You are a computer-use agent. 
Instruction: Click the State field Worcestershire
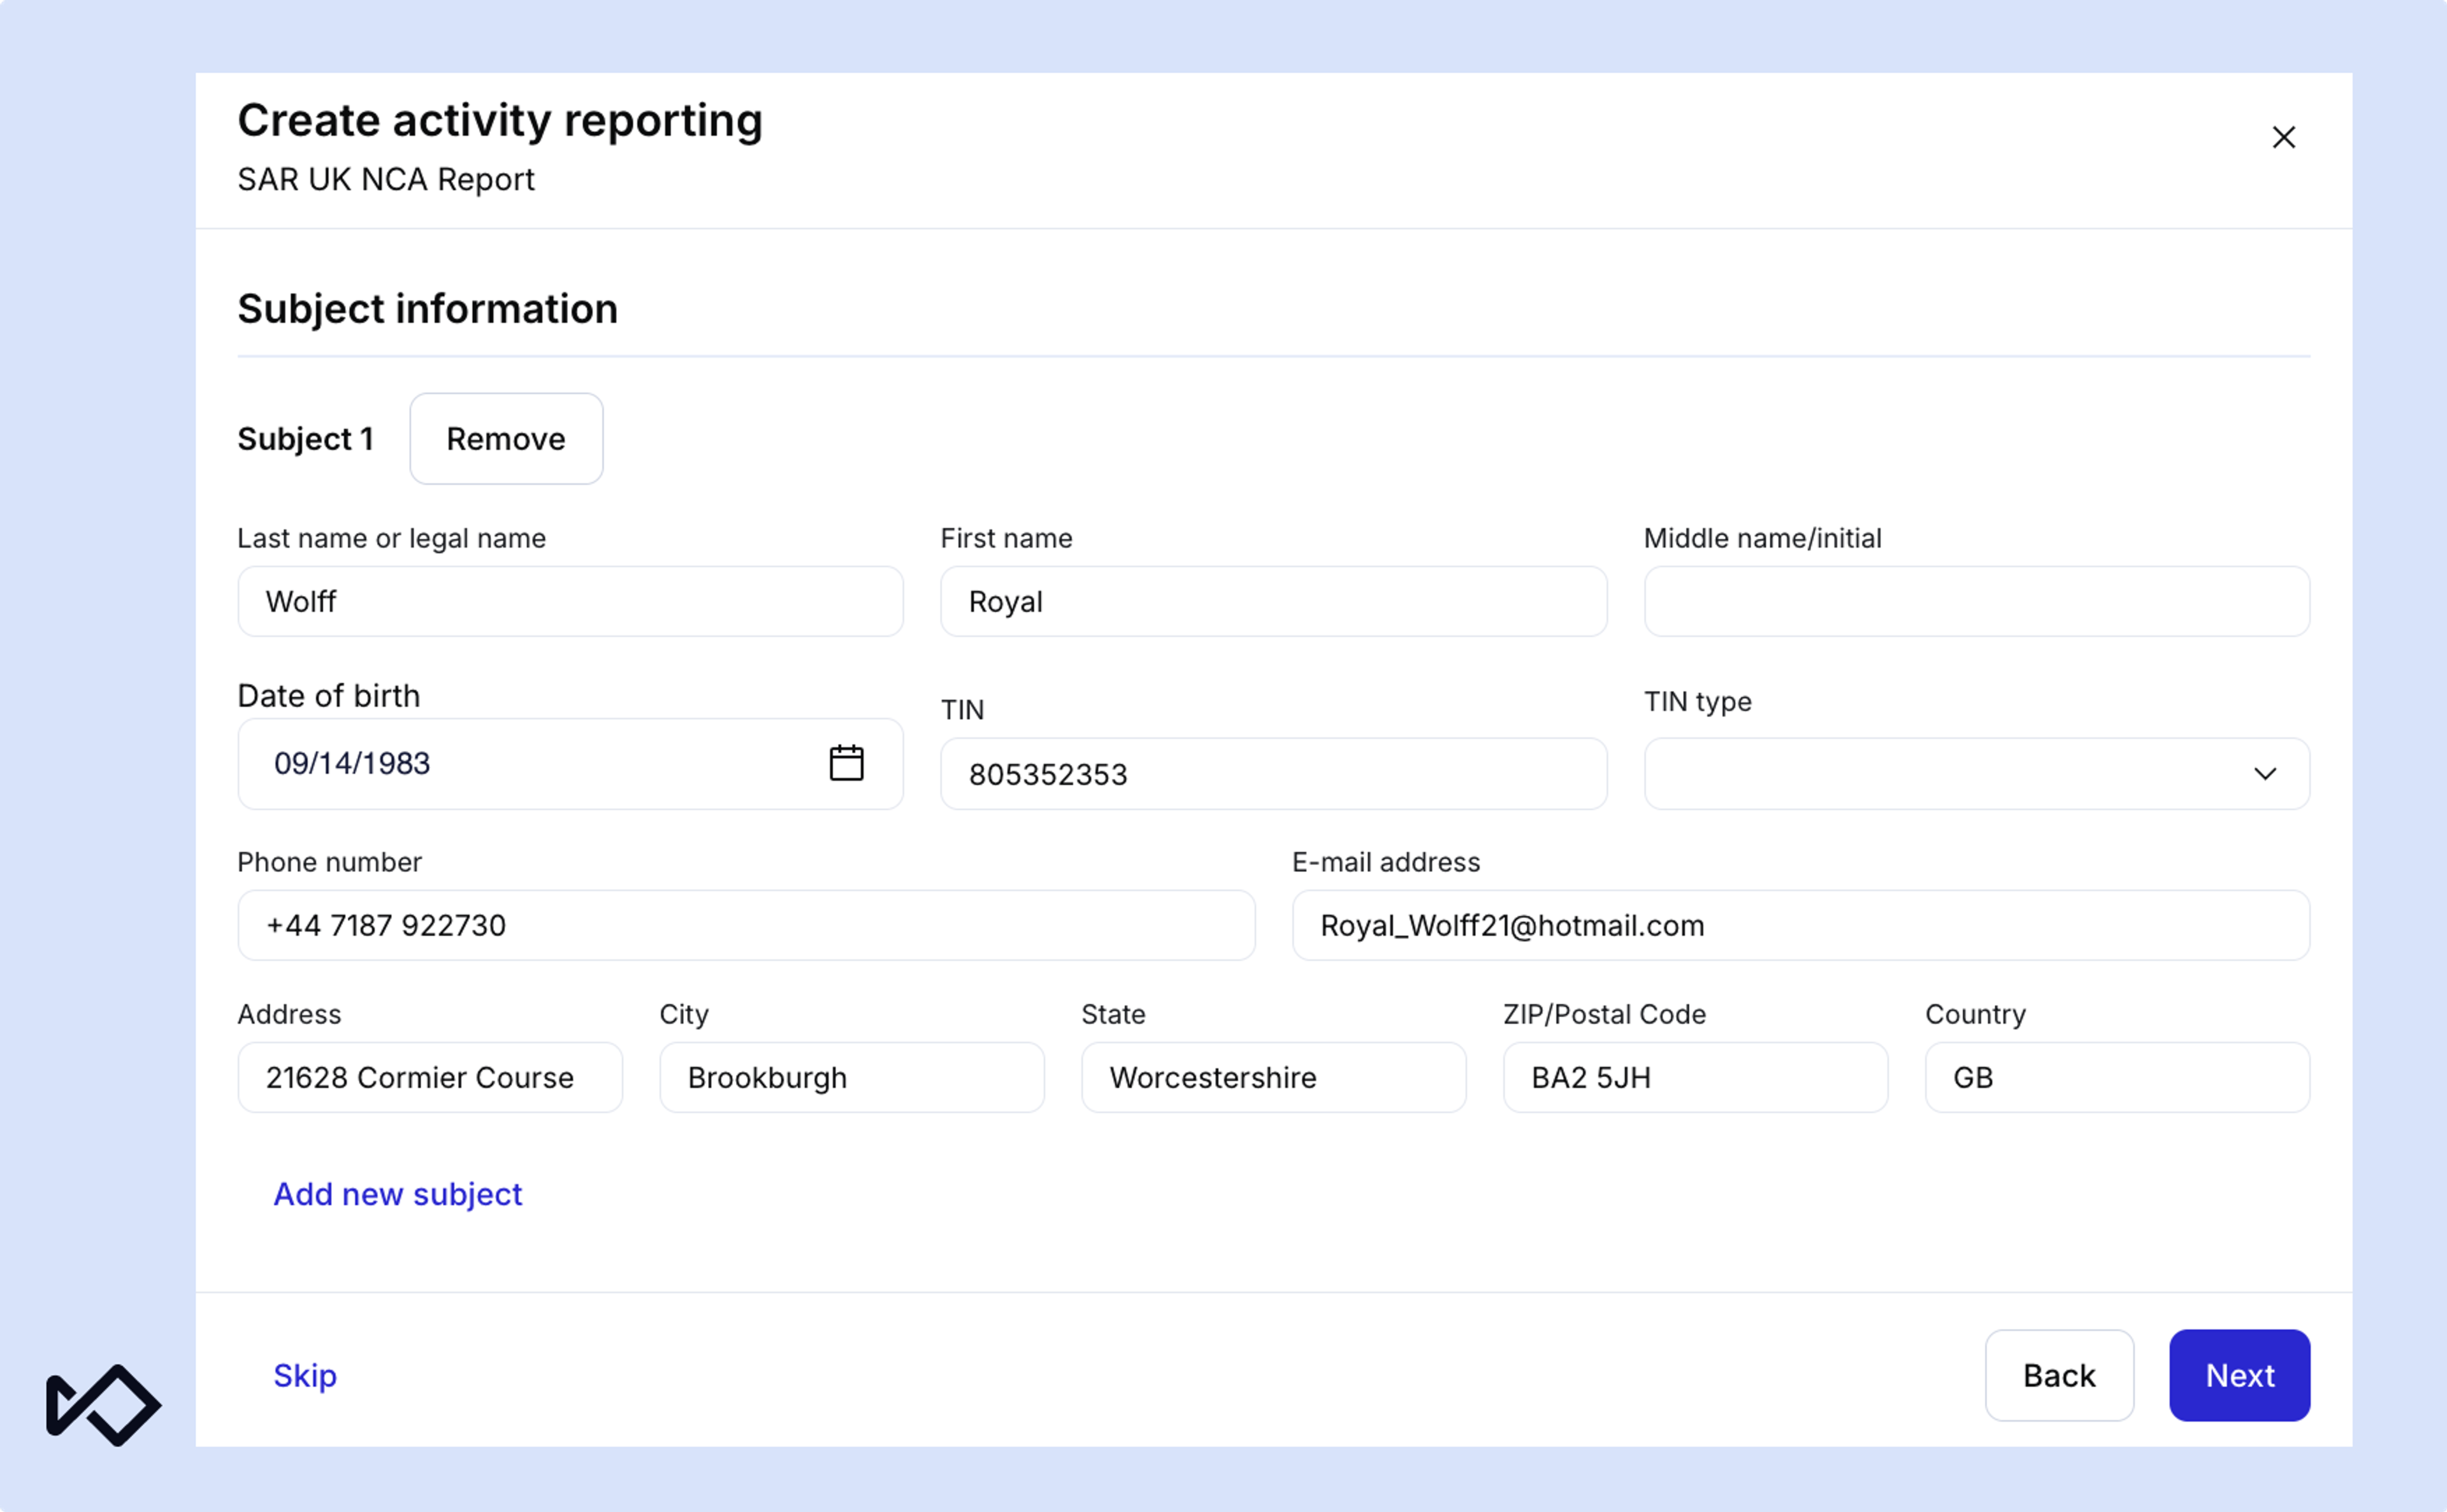(x=1273, y=1077)
